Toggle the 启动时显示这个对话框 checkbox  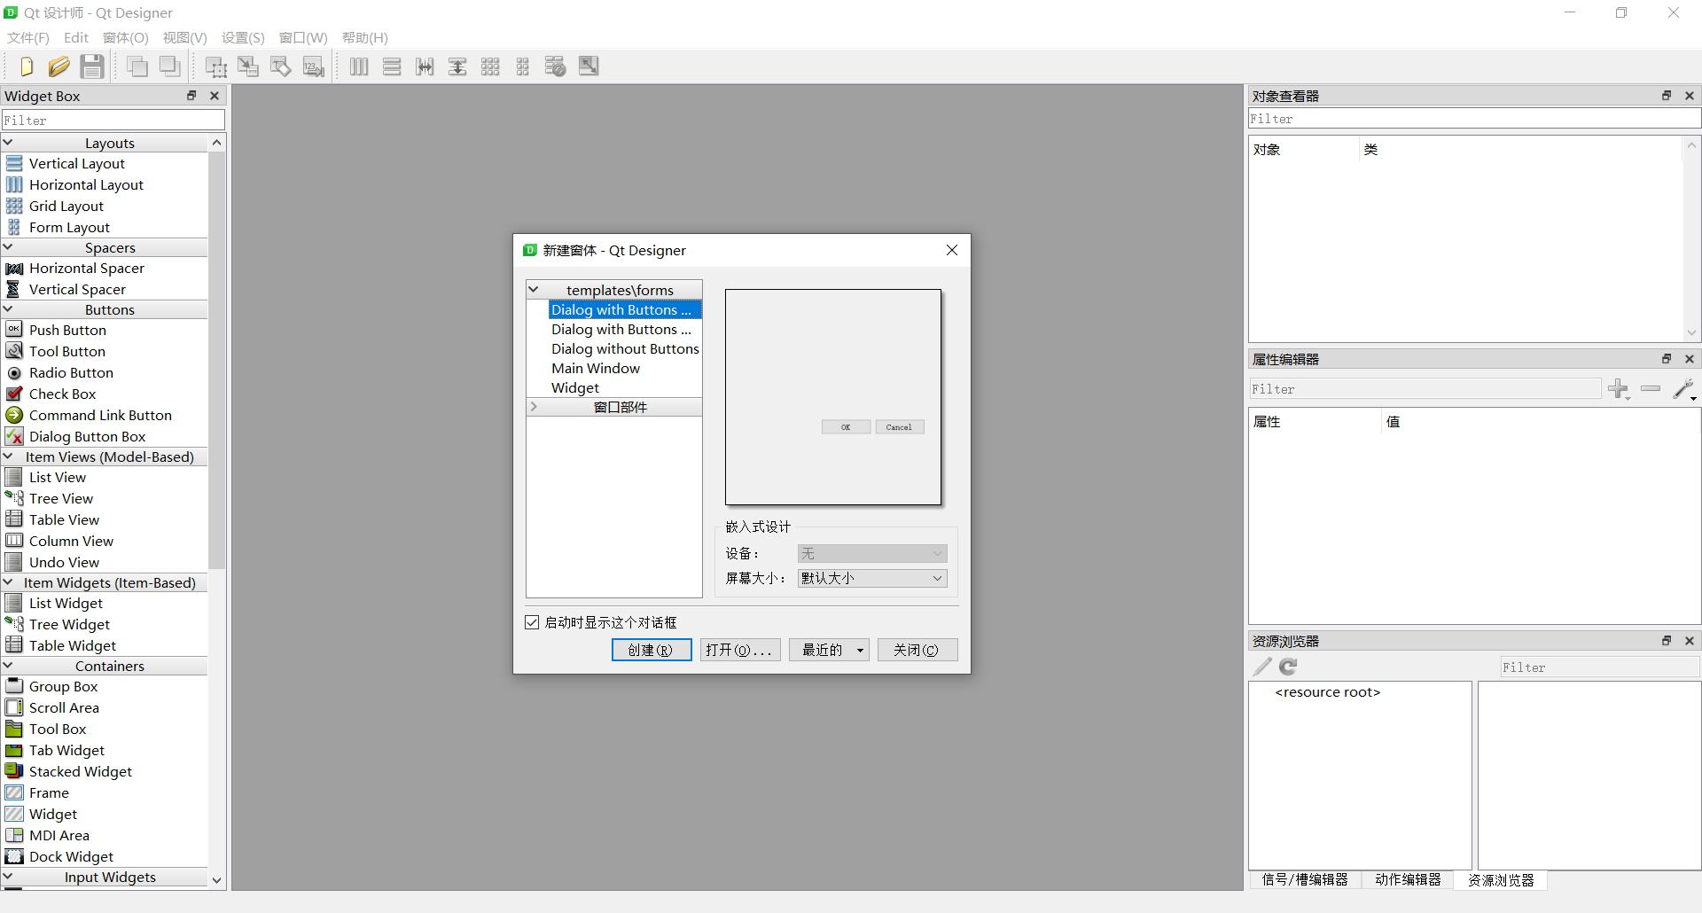(x=532, y=622)
